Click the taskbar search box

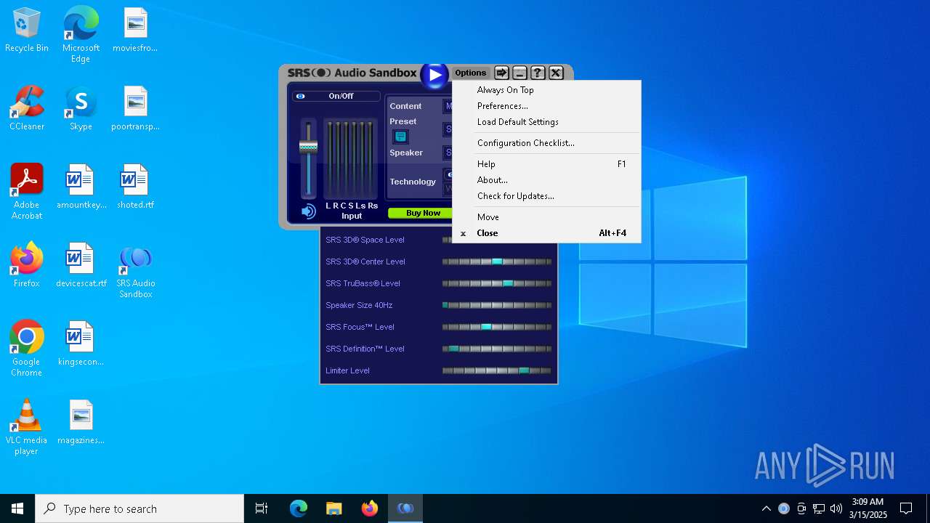point(139,508)
